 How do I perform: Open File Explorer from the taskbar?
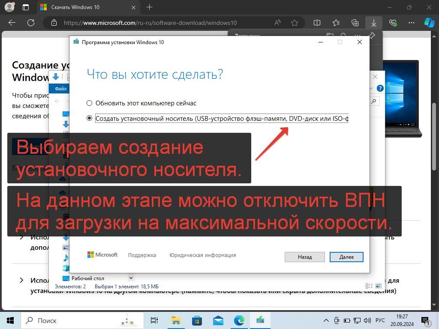176,320
